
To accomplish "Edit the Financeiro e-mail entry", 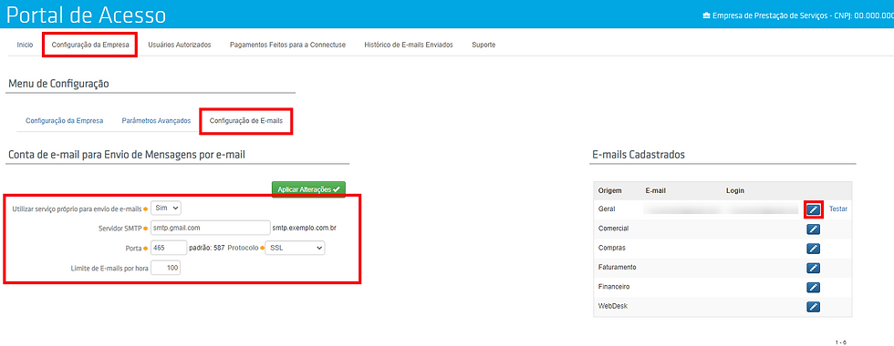I will coord(814,288).
